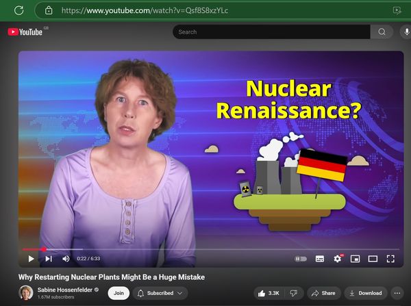411x306 pixels.
Task: Click the 1.67M subscribers text
Action: 56,297
